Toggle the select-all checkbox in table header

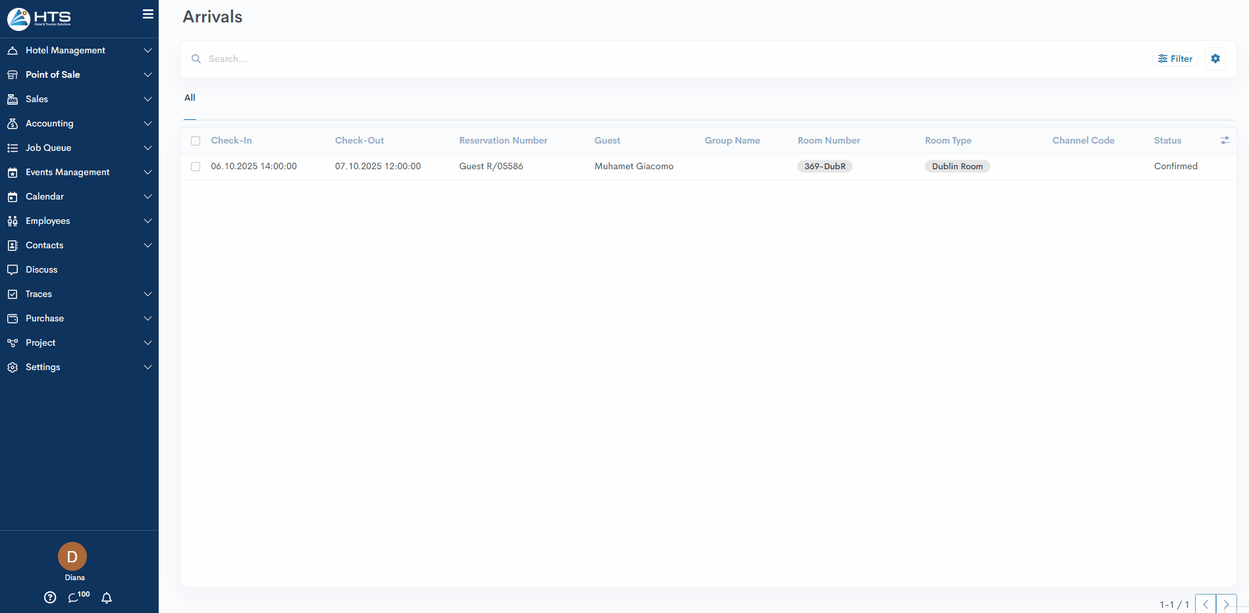tap(196, 141)
